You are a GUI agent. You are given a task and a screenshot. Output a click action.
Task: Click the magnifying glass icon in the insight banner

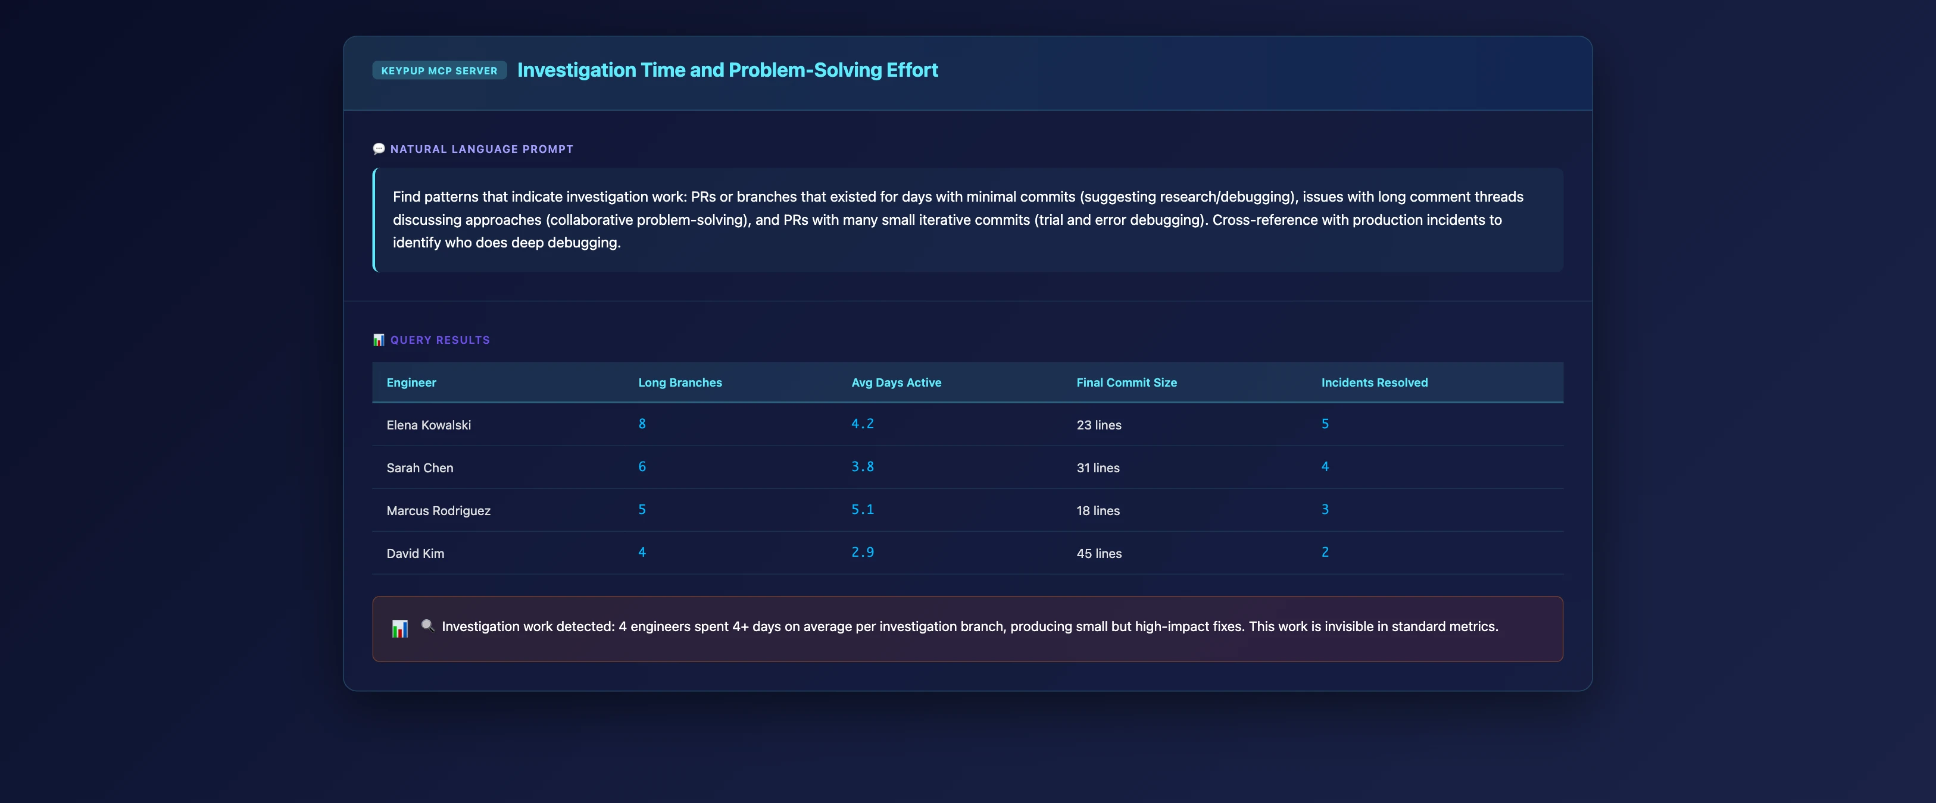tap(427, 625)
